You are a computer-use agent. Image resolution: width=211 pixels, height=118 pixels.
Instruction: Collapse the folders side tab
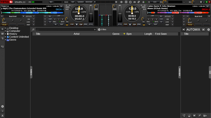[x=31, y=72]
